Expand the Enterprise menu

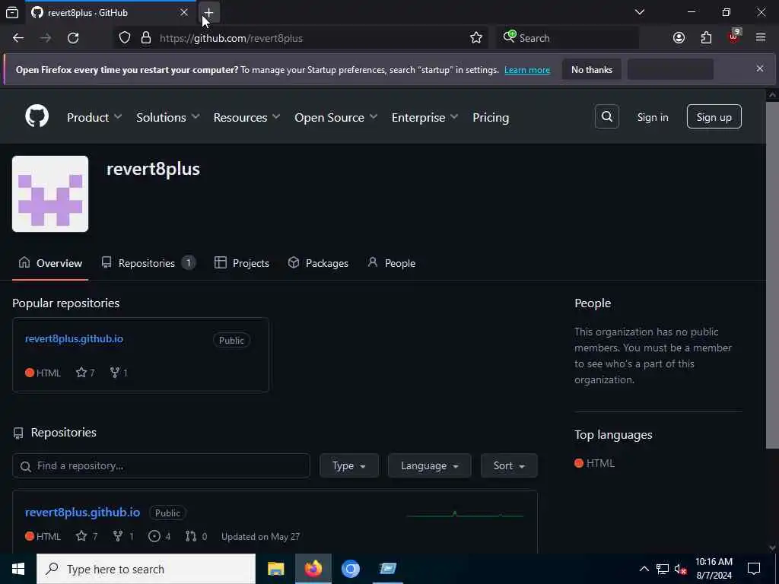[424, 117]
